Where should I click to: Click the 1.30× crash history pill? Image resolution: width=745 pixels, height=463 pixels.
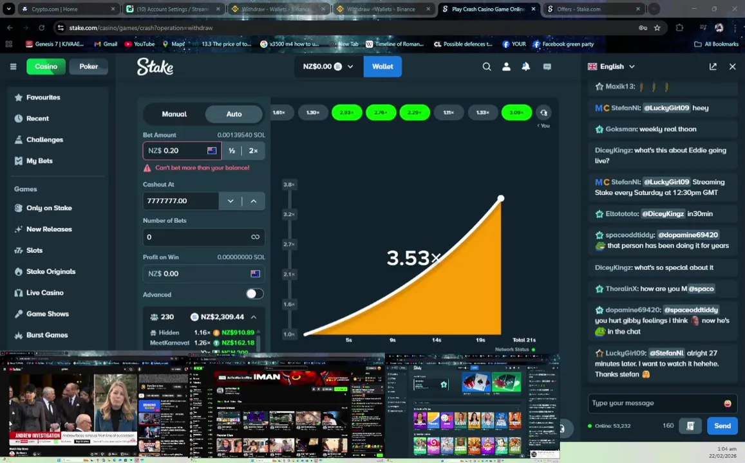click(313, 113)
